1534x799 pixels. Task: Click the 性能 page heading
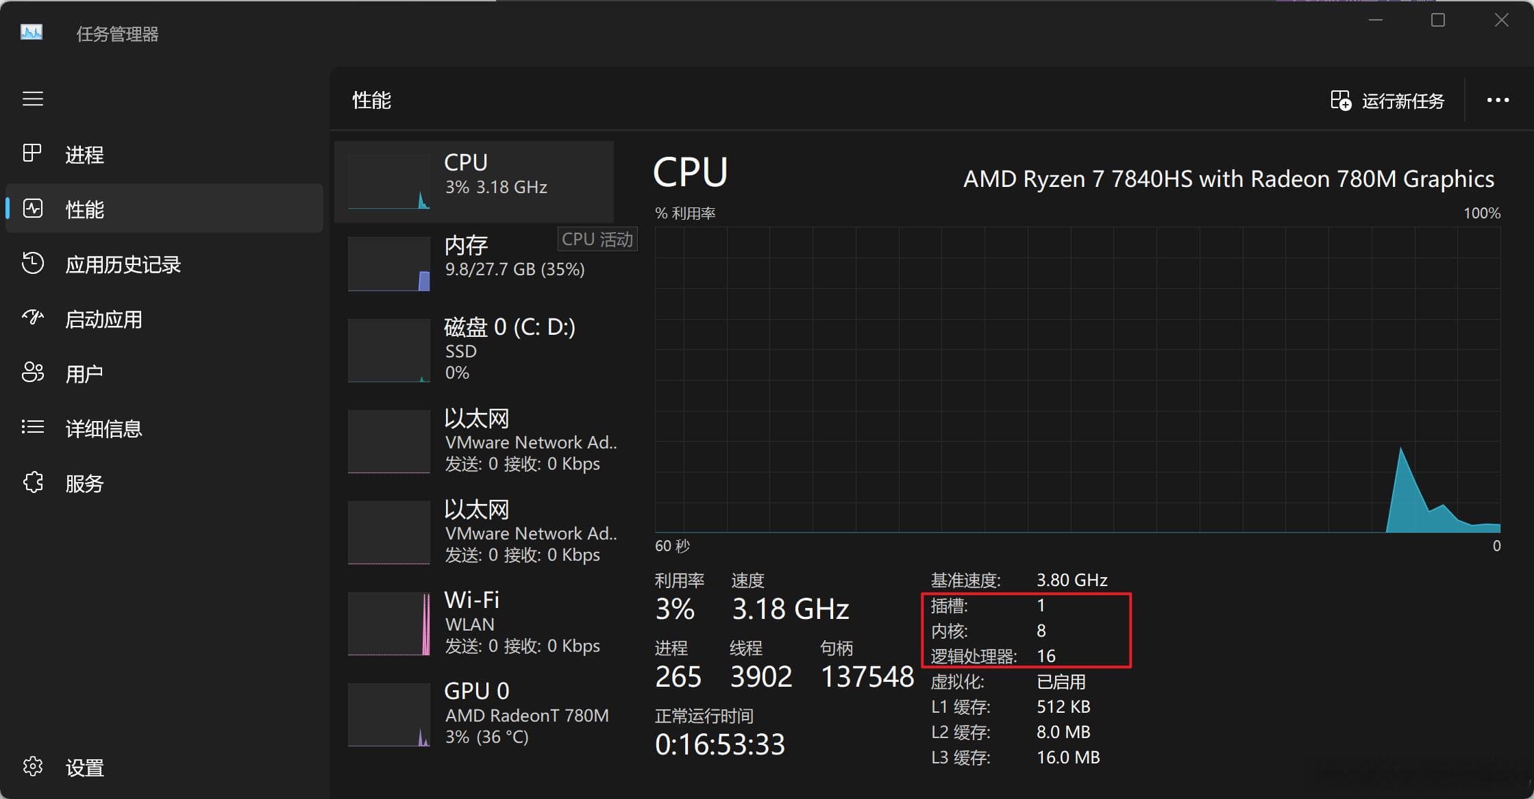tap(371, 100)
